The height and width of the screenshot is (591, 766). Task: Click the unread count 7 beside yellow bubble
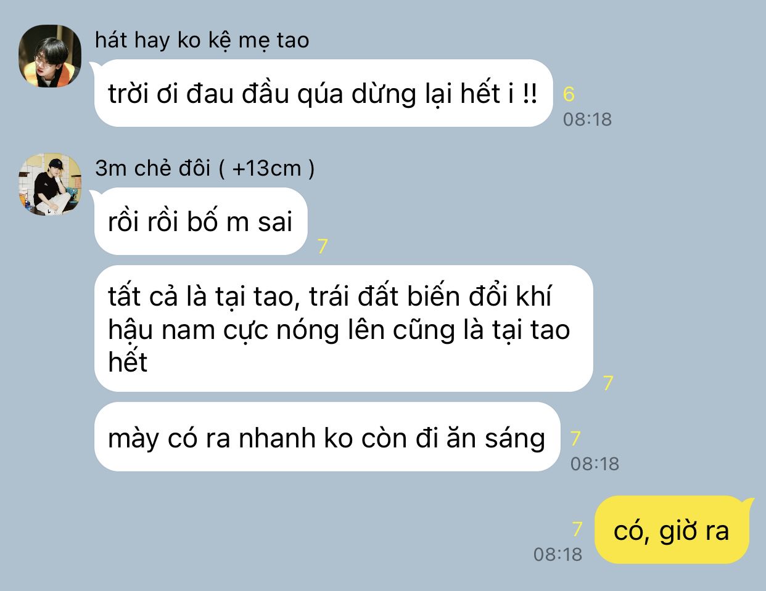pos(577,529)
